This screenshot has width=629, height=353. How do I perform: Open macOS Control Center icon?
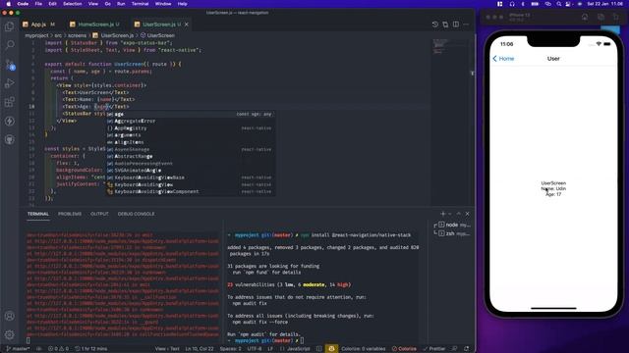click(x=568, y=4)
